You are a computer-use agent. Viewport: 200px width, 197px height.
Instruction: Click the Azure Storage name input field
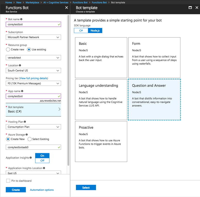[x=33, y=147]
